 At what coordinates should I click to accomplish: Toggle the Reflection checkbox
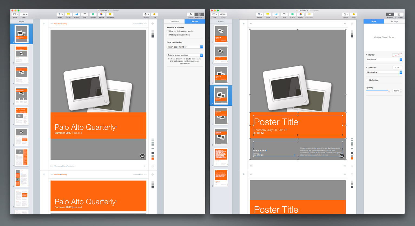click(x=367, y=80)
